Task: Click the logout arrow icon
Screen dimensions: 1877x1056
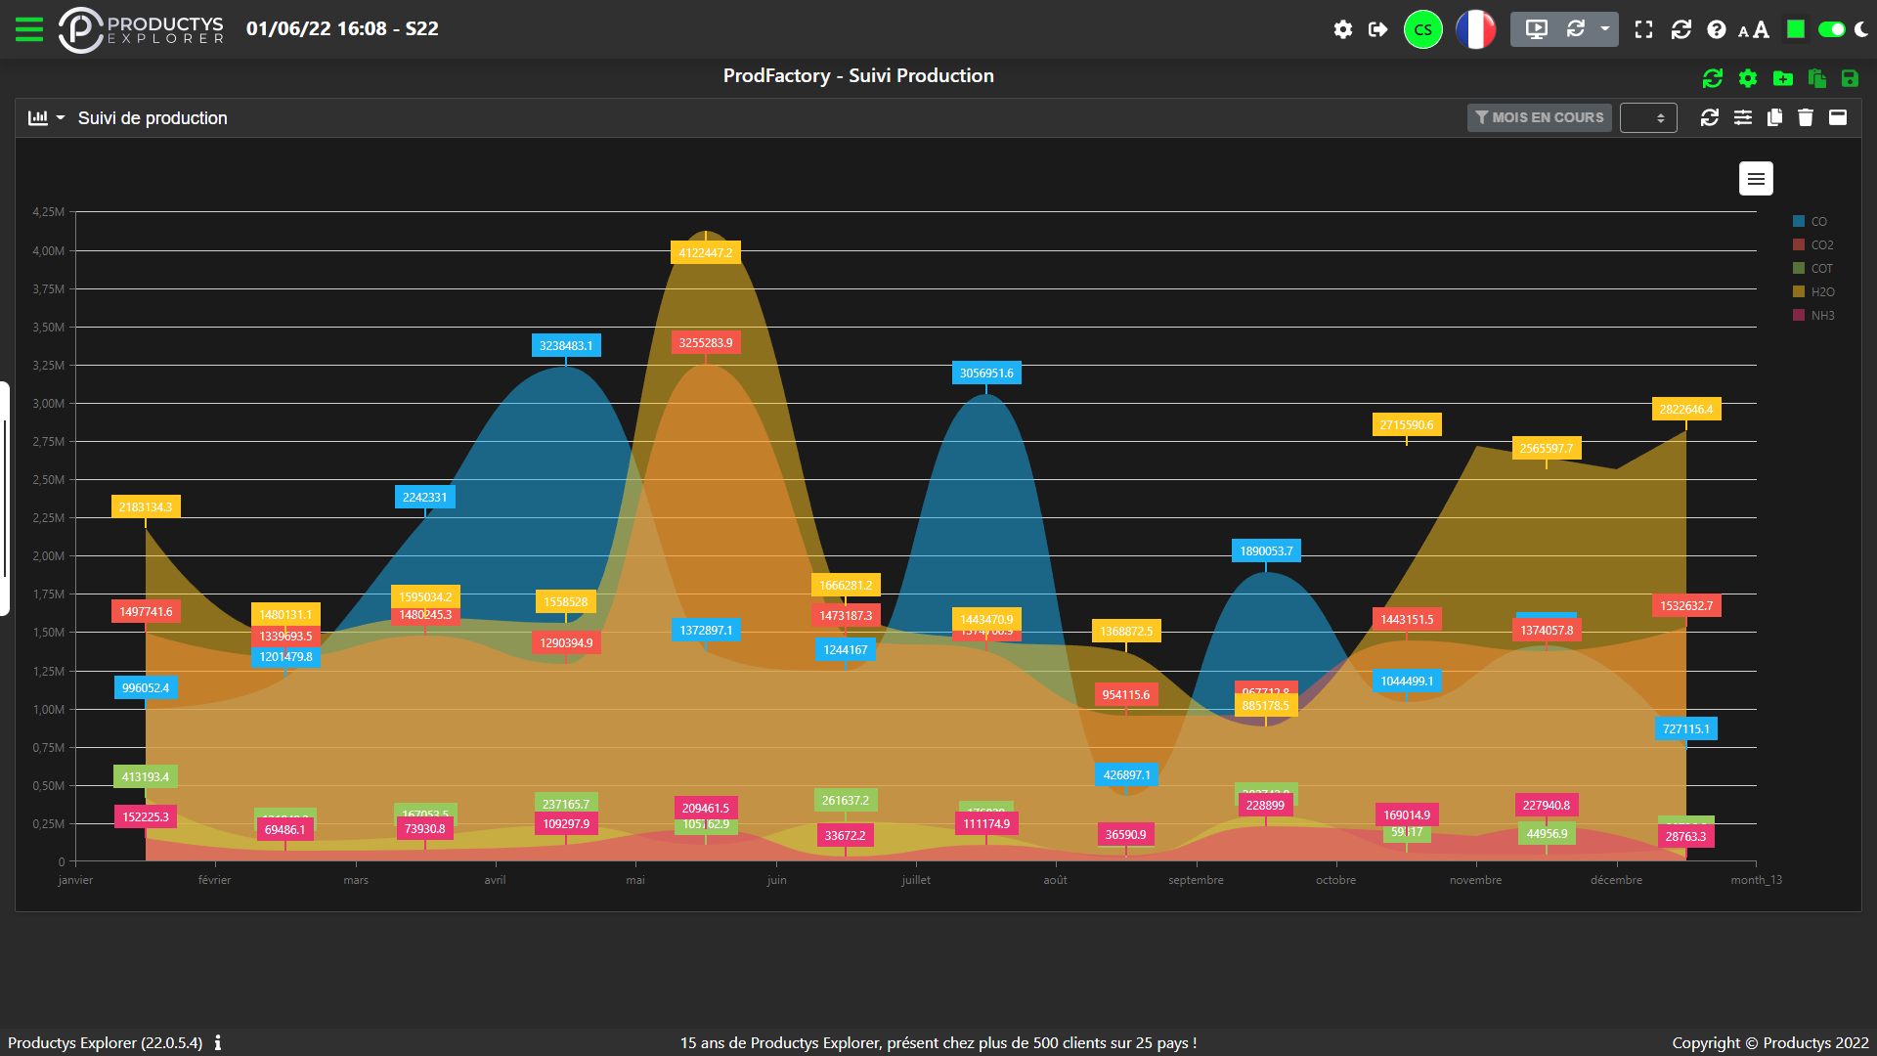Action: tap(1377, 29)
